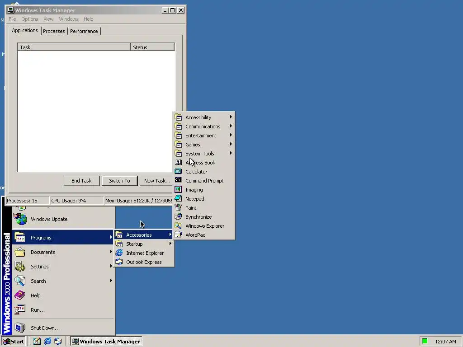463x347 pixels.
Task: Launch WordPad via its icon
Action: pyautogui.click(x=178, y=234)
